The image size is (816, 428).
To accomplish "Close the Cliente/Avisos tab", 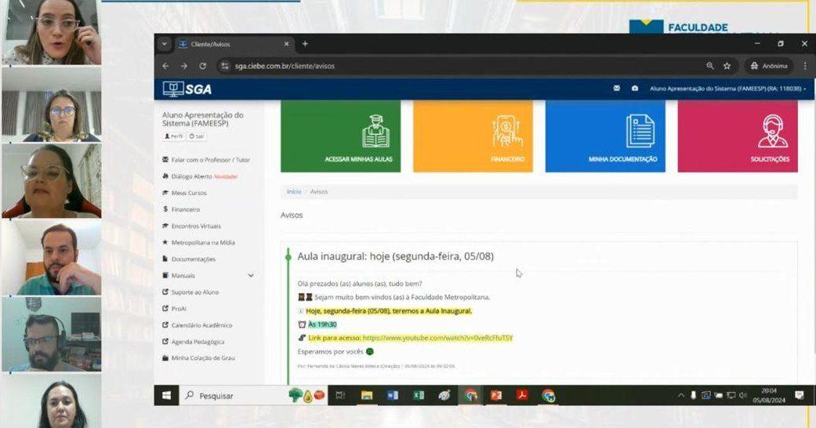I will click(x=286, y=44).
